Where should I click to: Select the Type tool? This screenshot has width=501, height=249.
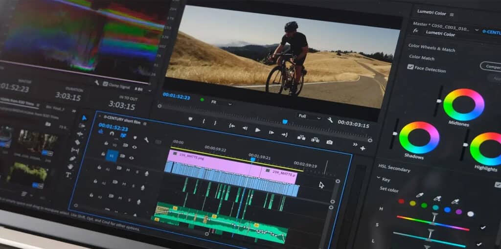tap(68, 175)
